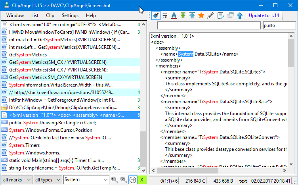
Task: Select clip 'D:\VC\ClipAngel\bin\Debug\ClipAngel.exe.config...'
Action: tap(71, 108)
